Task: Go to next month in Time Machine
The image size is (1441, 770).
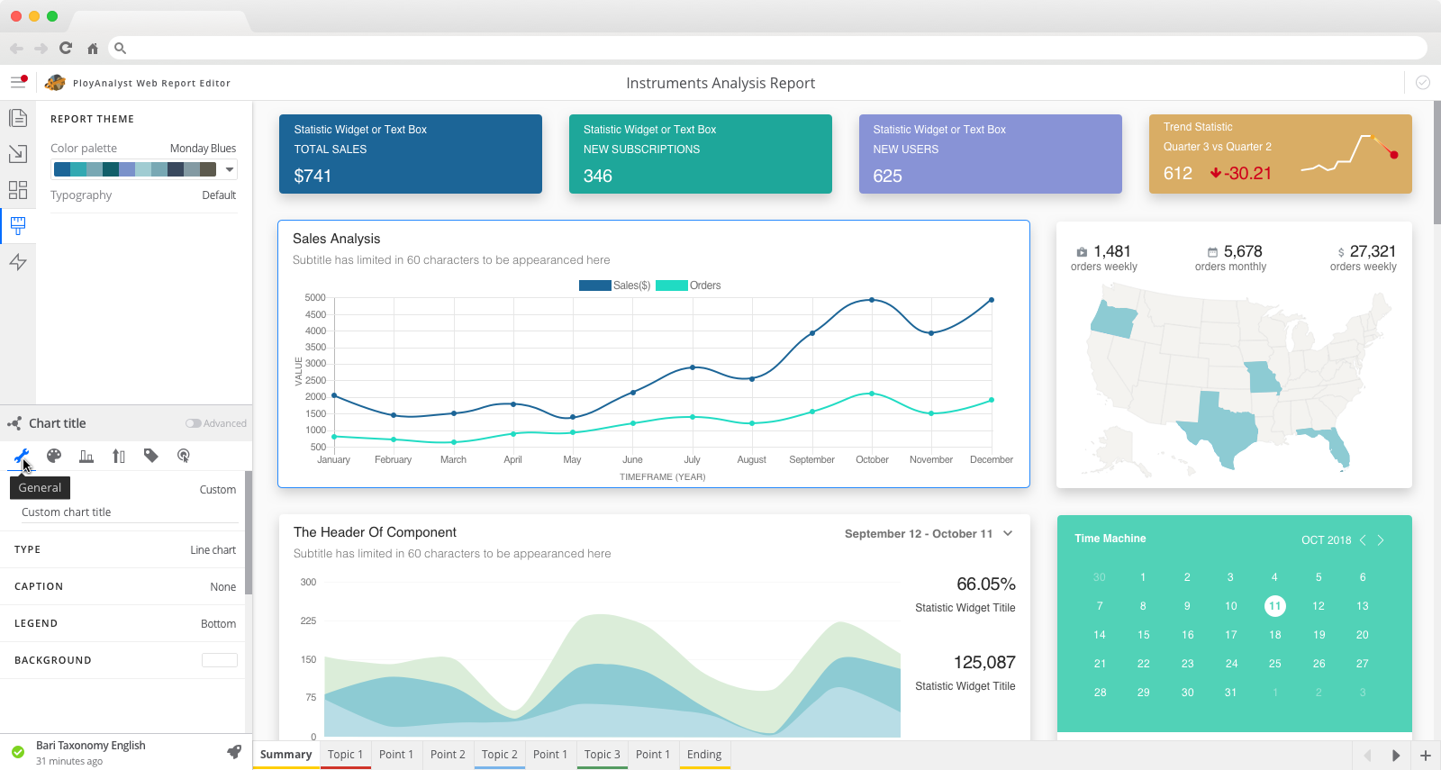Action: tap(1381, 539)
